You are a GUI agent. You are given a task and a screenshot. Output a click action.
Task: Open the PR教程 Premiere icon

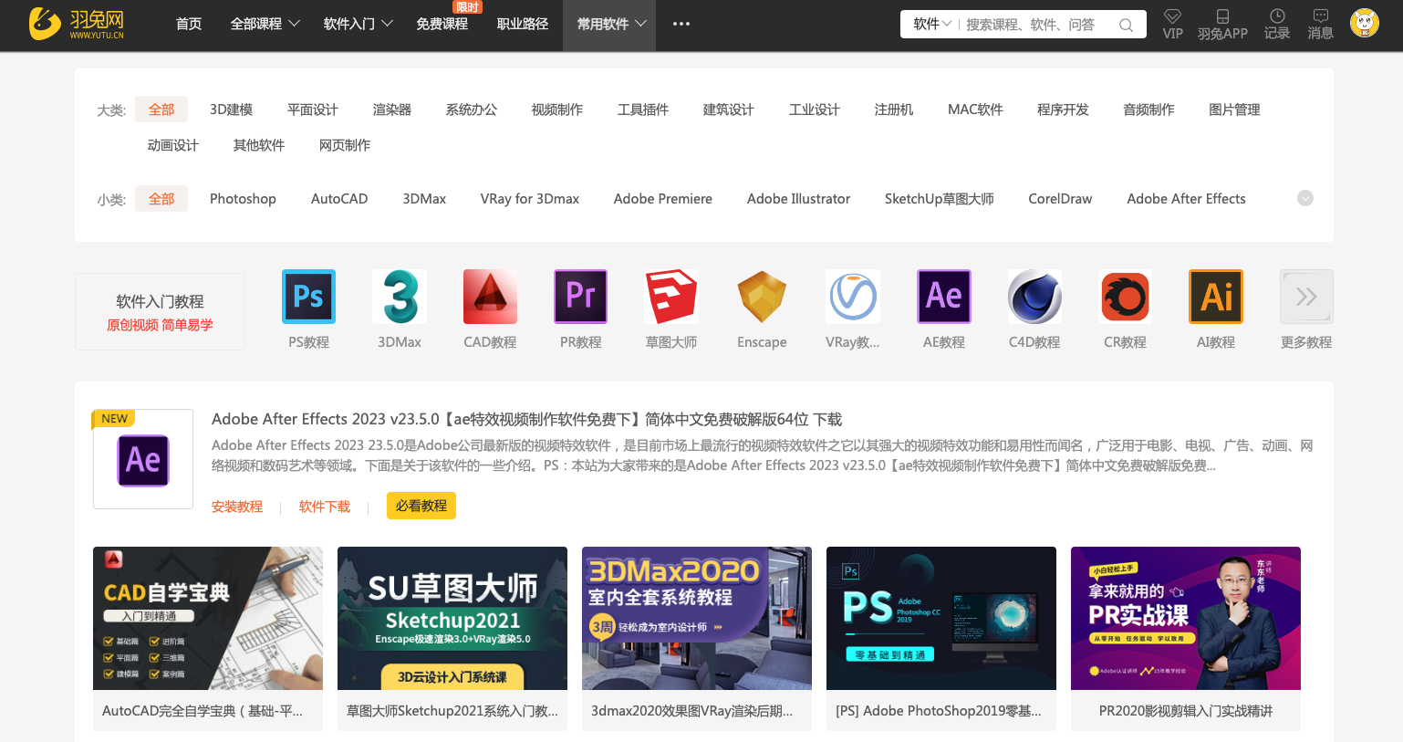581,297
